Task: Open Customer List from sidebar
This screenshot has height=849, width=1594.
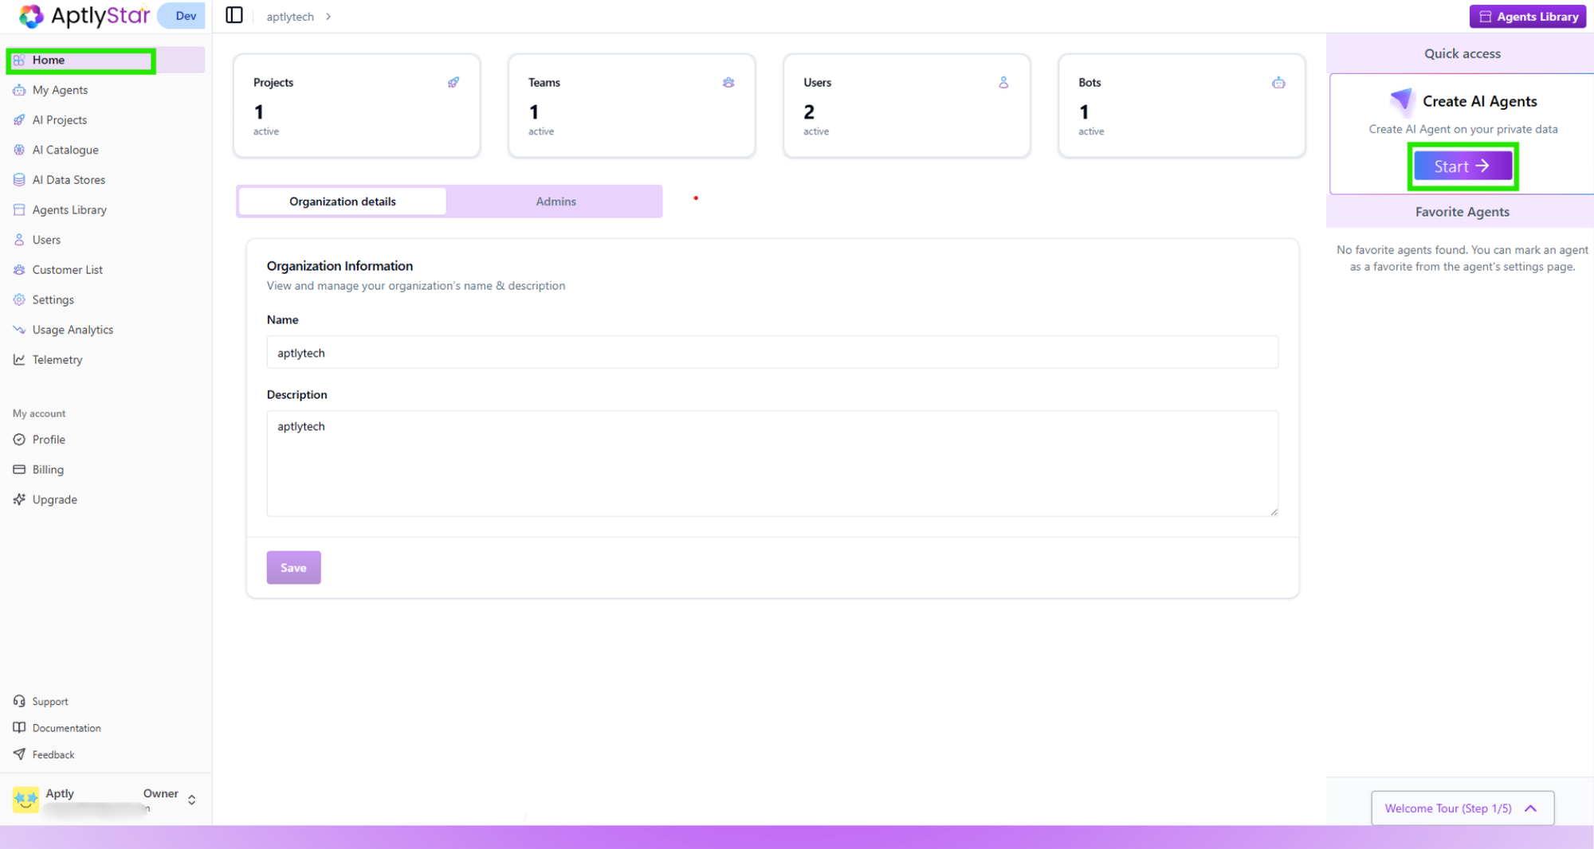Action: point(68,270)
